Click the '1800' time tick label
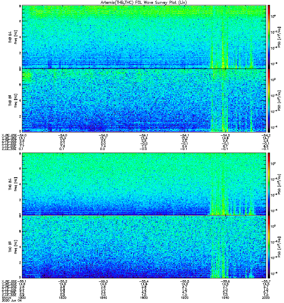This screenshot has width=284, height=303. [x=22, y=298]
